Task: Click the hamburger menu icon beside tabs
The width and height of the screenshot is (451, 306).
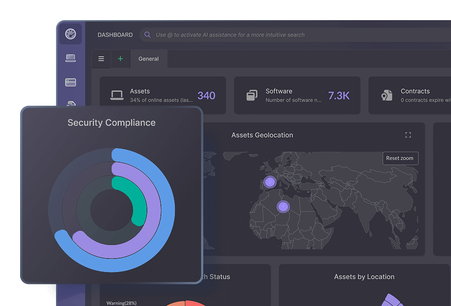Action: tap(101, 59)
